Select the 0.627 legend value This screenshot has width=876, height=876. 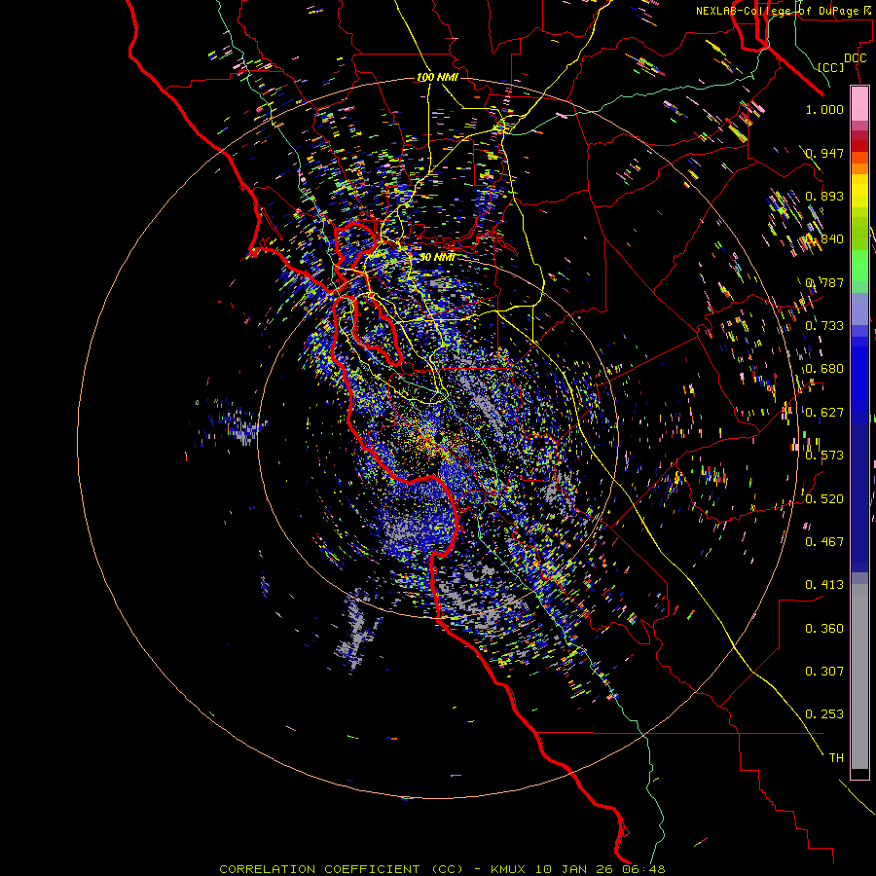(x=824, y=413)
